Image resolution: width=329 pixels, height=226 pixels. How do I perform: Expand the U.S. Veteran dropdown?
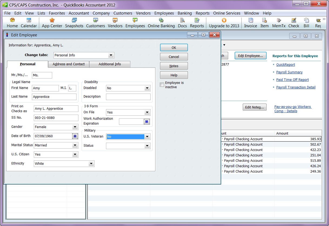pyautogui.click(x=147, y=137)
